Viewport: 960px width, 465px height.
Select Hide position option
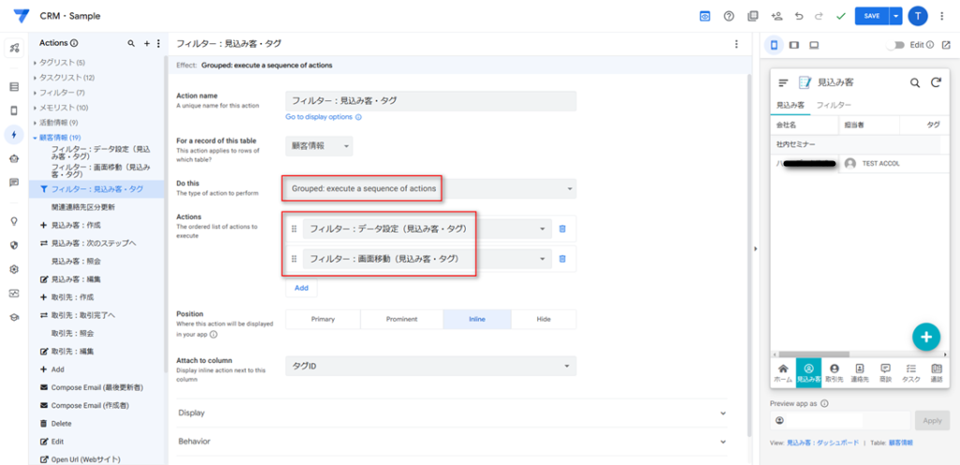pos(543,320)
